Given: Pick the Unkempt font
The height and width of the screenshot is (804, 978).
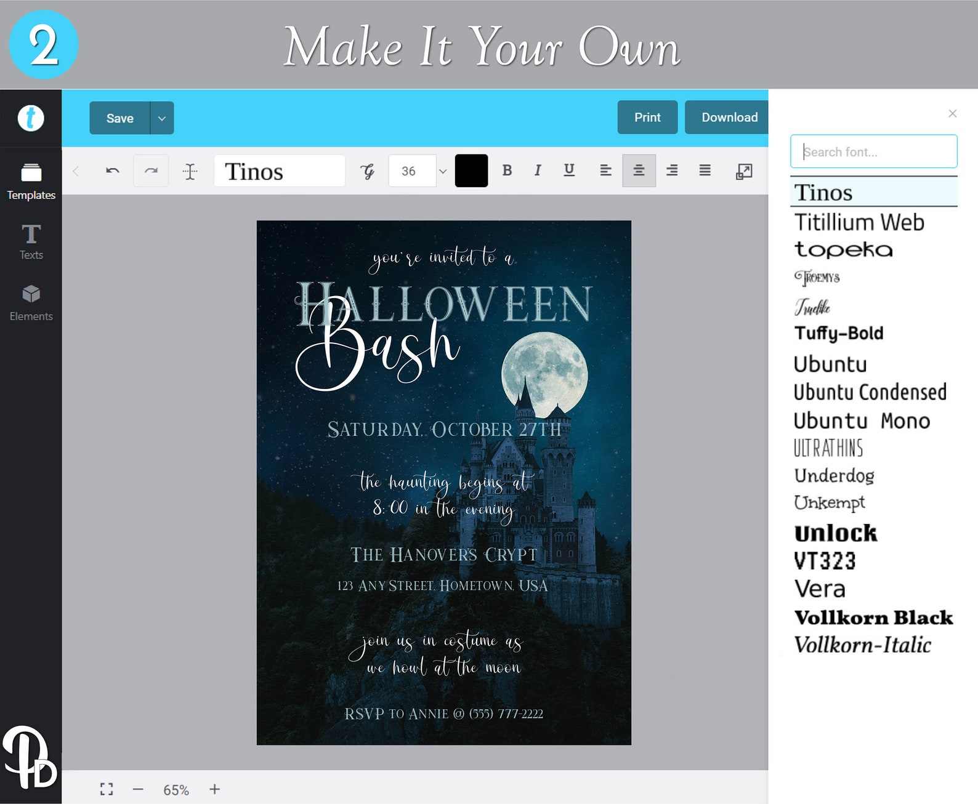Looking at the screenshot, I should point(830,503).
